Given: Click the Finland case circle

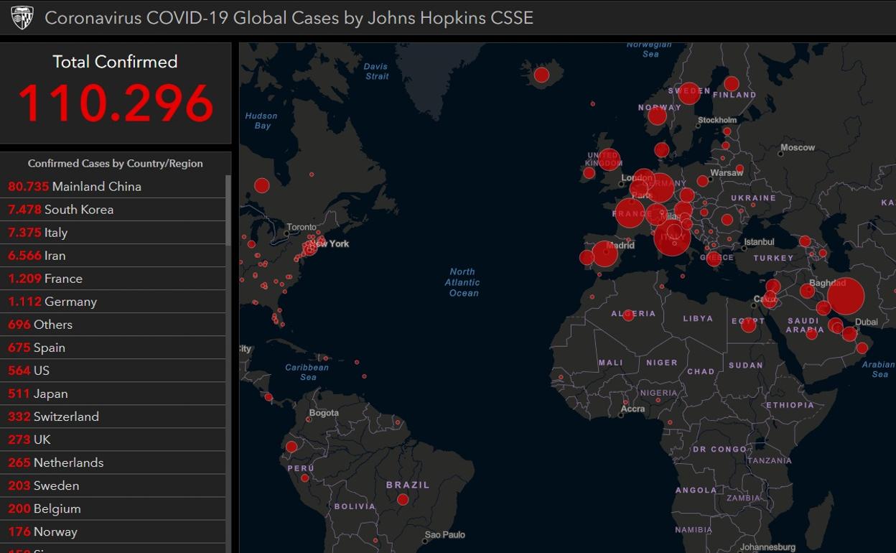Looking at the screenshot, I should pos(732,83).
